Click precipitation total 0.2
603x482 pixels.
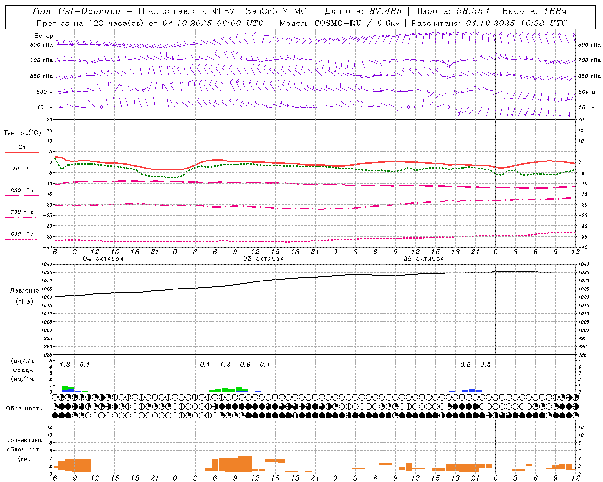(485, 365)
